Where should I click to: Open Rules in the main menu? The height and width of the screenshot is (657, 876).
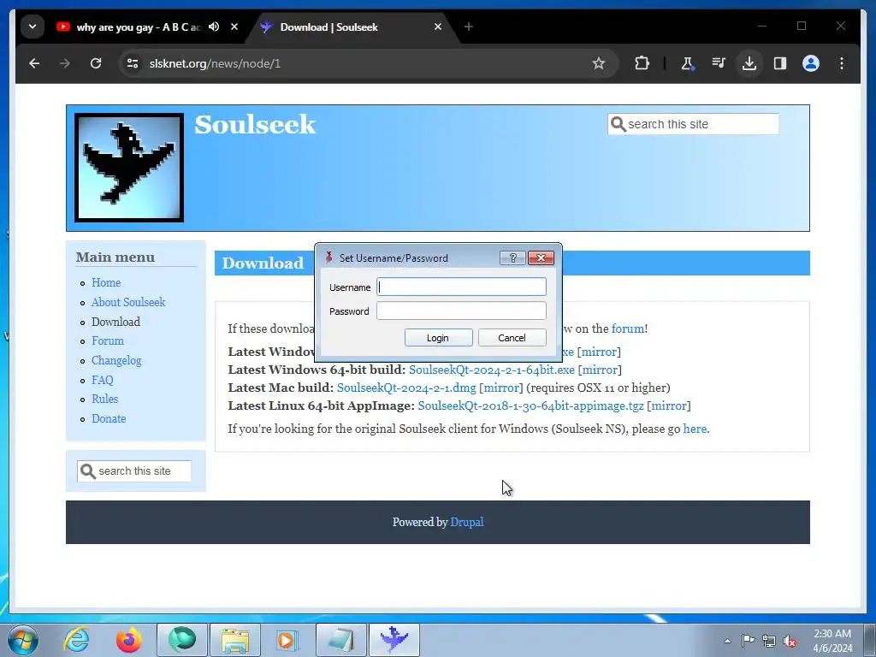tap(105, 399)
